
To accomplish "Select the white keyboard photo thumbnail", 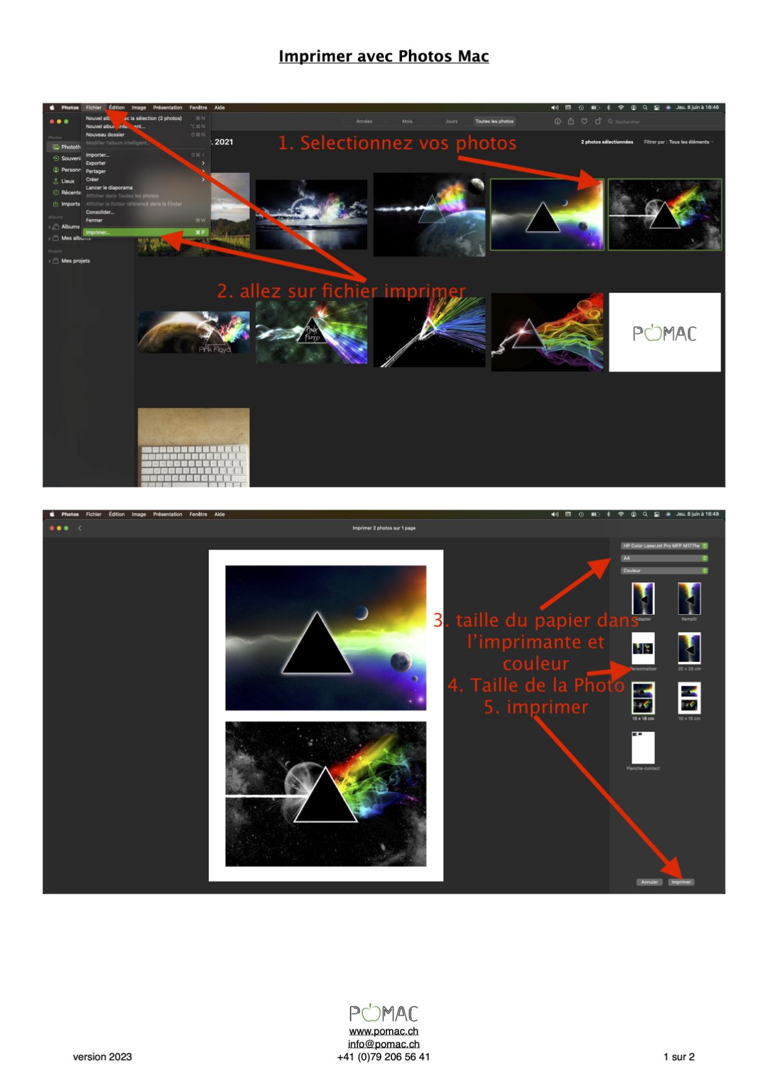I will coord(193,447).
